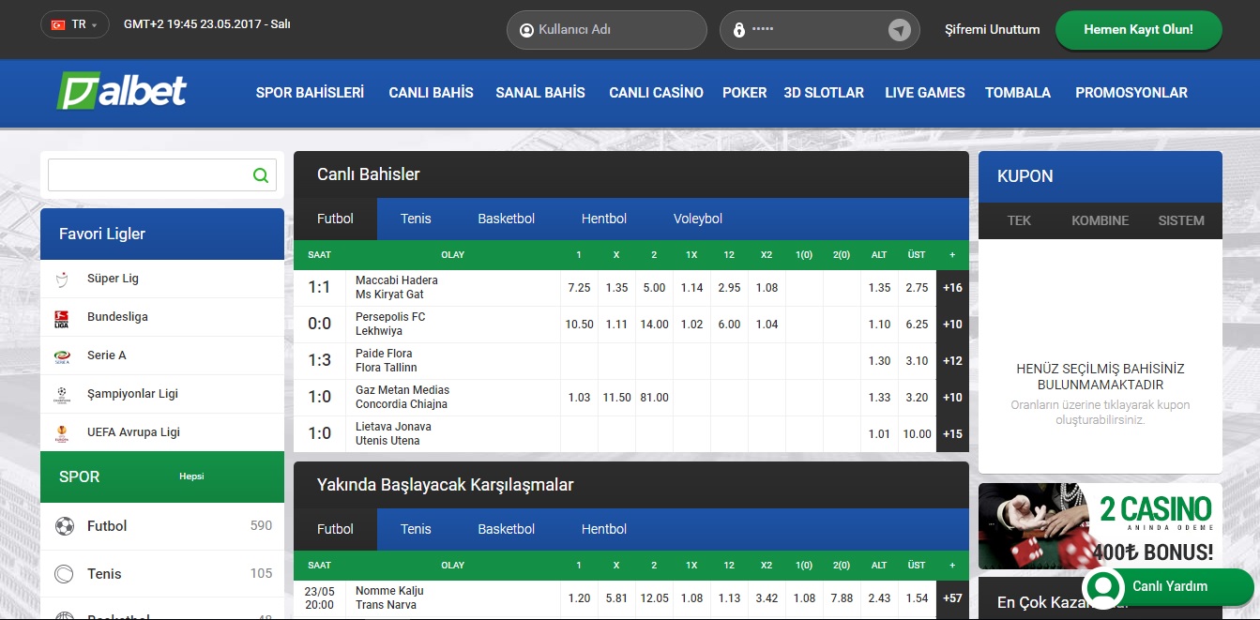Click the Dalbet logo

click(121, 92)
